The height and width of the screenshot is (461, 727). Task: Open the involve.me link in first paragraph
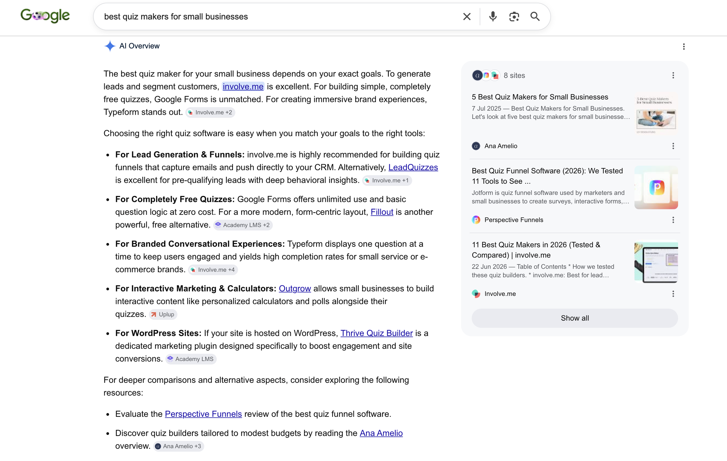[243, 87]
